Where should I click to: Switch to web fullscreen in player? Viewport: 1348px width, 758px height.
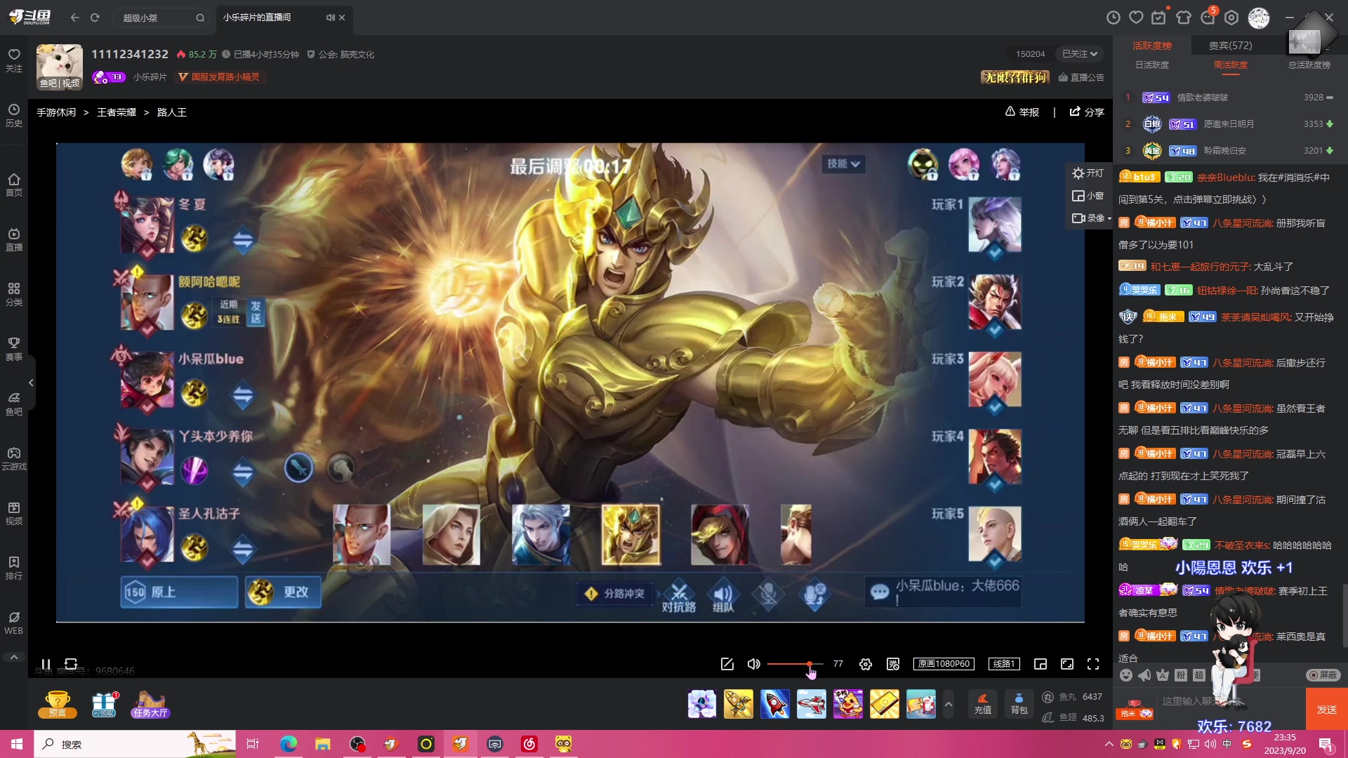point(1067,664)
